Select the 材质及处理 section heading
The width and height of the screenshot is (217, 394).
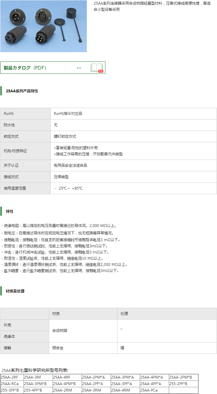pos(15,291)
